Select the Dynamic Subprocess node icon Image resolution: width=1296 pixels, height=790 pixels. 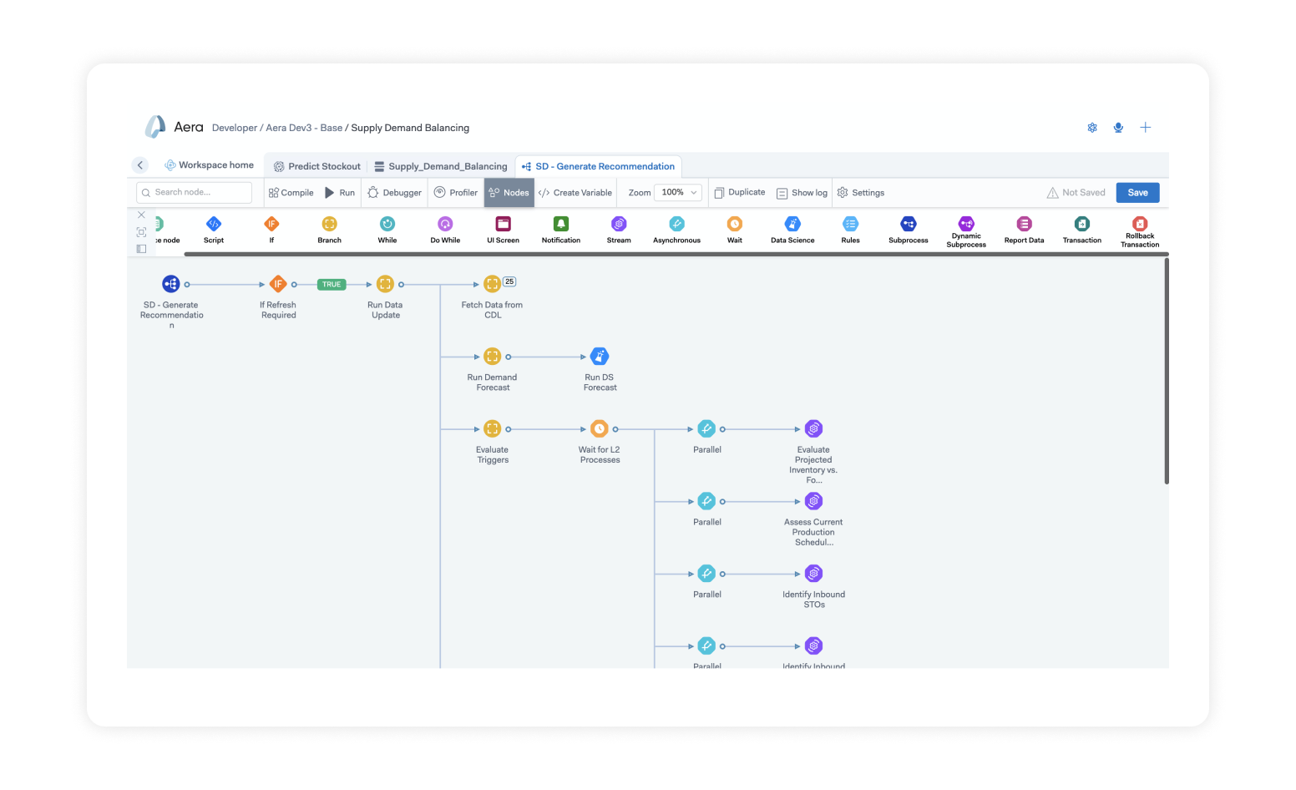pos(966,225)
